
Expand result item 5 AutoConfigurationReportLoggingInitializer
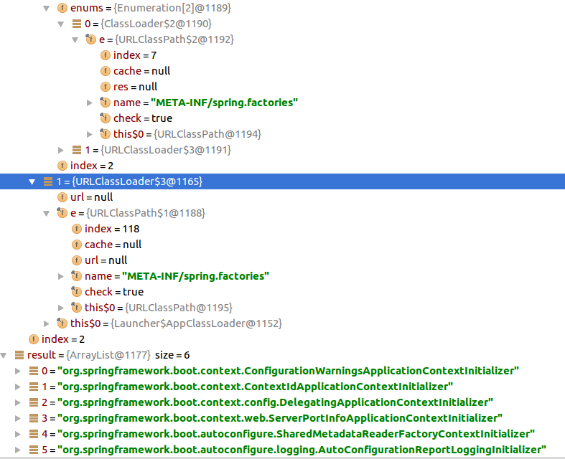(18, 450)
